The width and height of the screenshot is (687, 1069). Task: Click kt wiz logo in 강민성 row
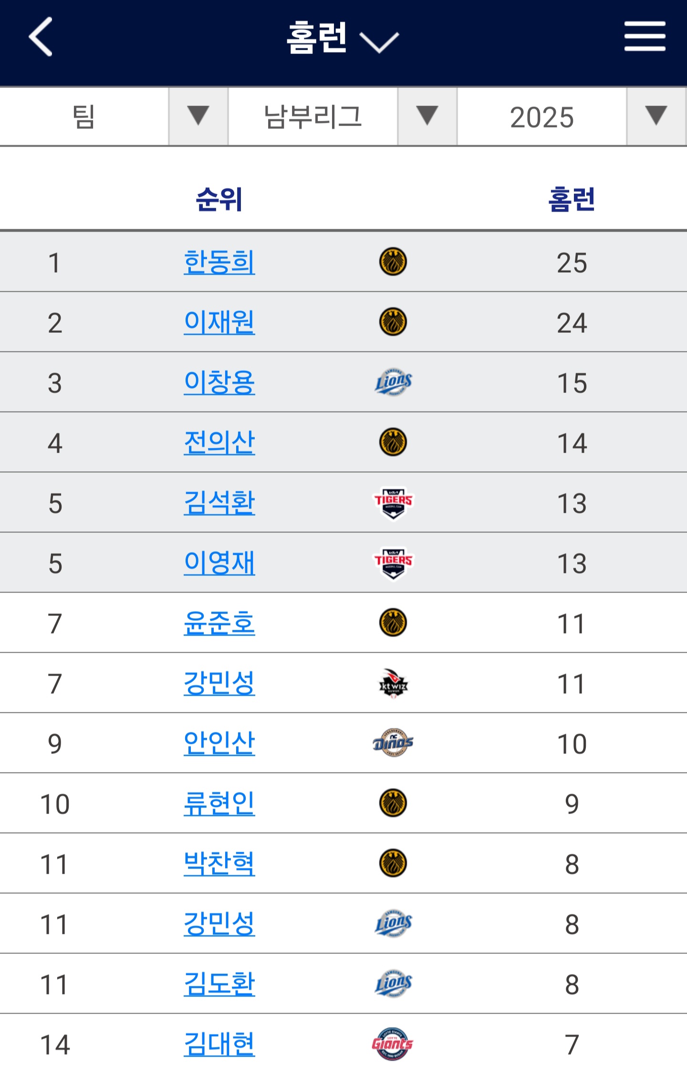tap(393, 683)
